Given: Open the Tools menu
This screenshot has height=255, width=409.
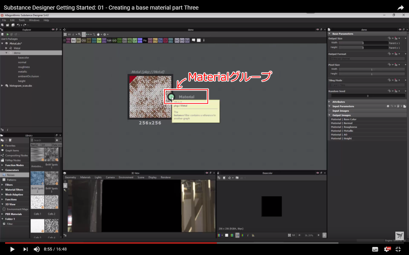Looking at the screenshot, I should point(22,20).
